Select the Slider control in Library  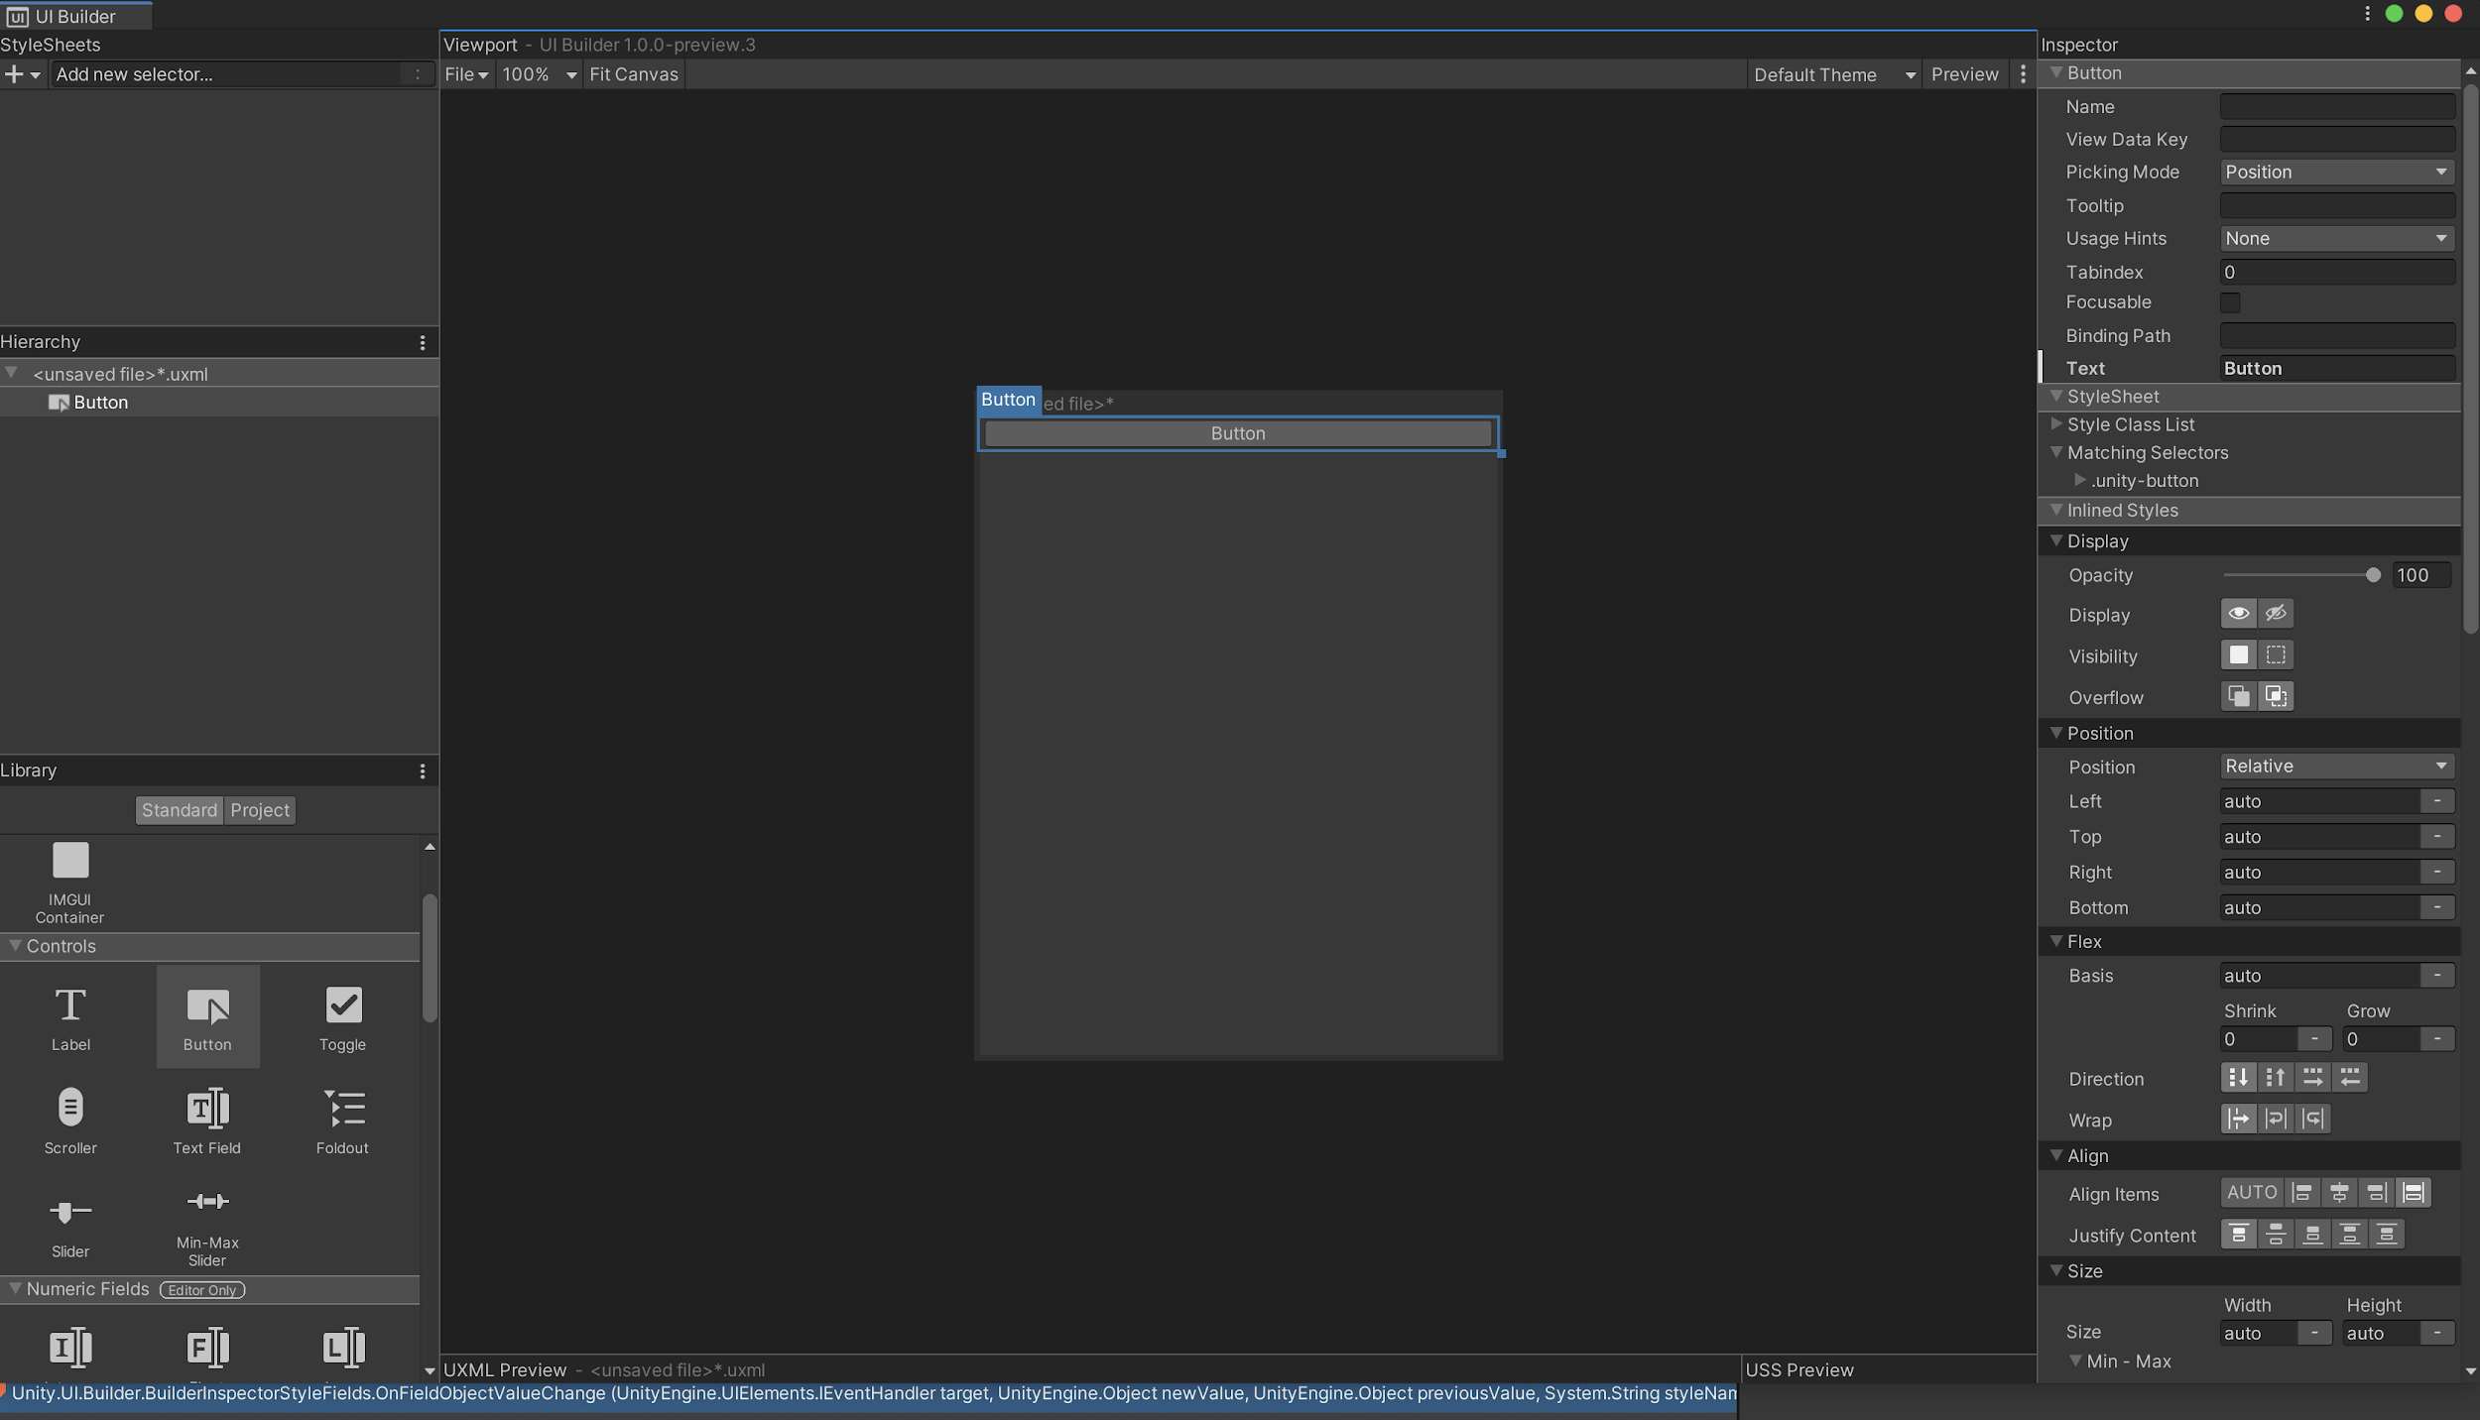pyautogui.click(x=70, y=1225)
